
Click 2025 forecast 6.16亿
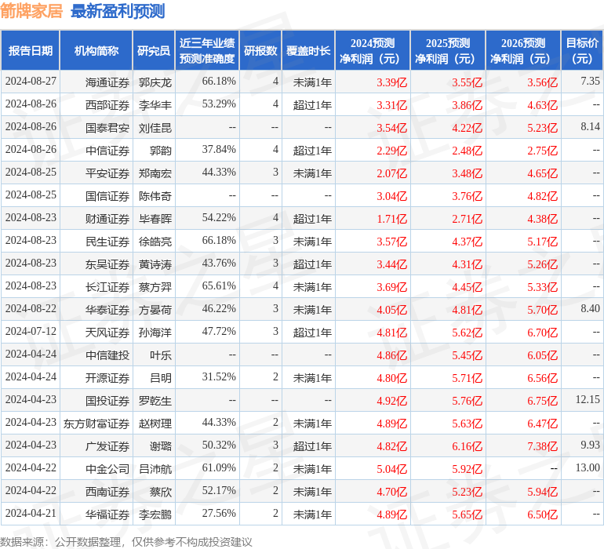click(x=467, y=446)
